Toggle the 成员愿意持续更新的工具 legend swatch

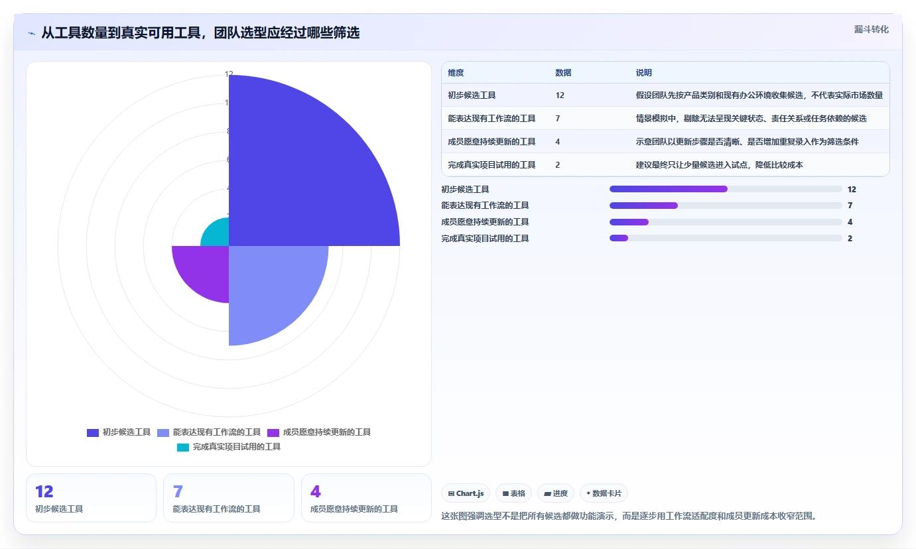tap(273, 432)
